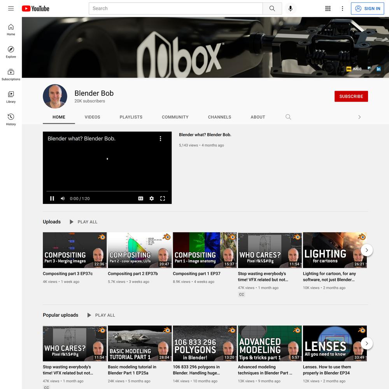Subscribe to Blender Bob
The height and width of the screenshot is (389, 389).
click(x=351, y=96)
